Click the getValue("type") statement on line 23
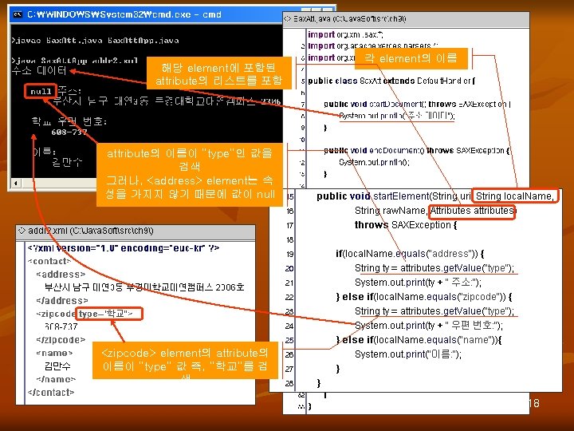The height and width of the screenshot is (431, 574). click(x=434, y=310)
